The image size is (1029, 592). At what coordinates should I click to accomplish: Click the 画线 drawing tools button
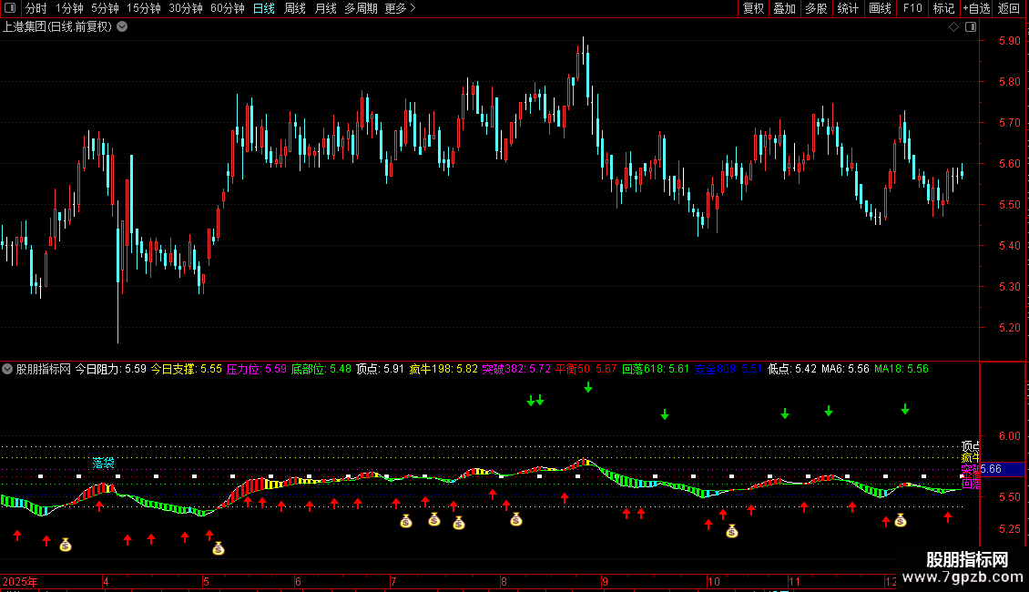880,8
